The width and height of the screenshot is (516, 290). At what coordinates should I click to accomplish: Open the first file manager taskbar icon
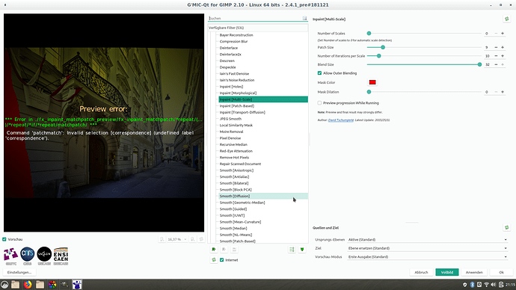coord(15,285)
